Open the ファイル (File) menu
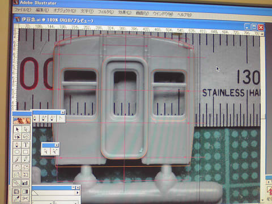Viewport: 272px width, 204px height. click(23, 10)
